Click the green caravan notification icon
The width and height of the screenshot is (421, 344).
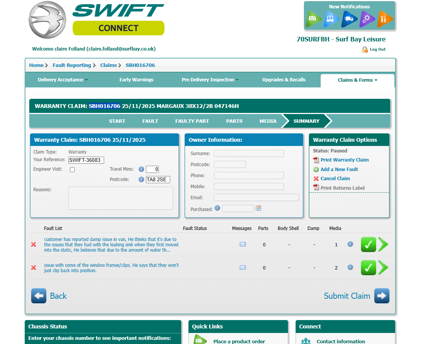point(313,19)
